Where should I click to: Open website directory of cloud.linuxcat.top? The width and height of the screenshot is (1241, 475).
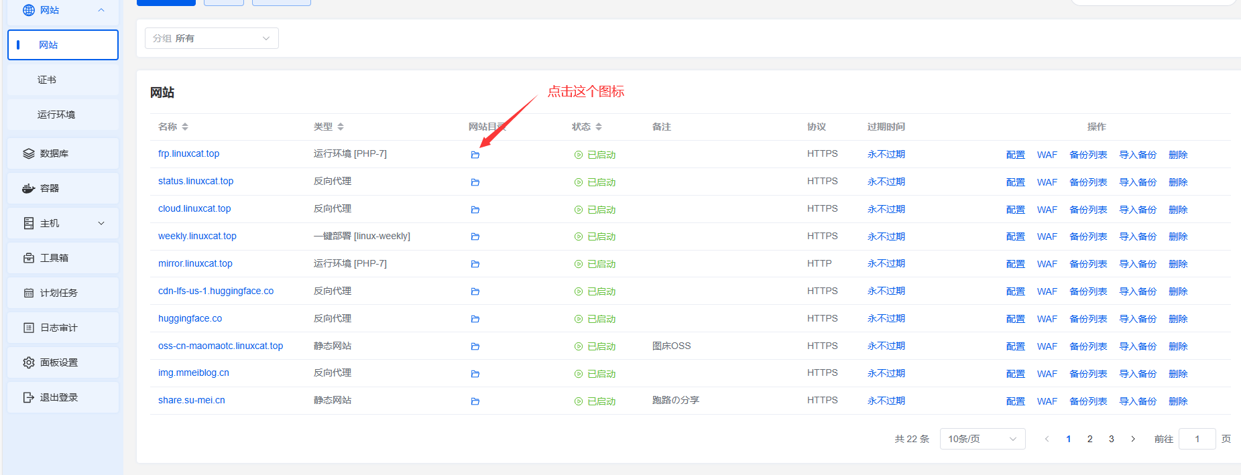(x=475, y=210)
